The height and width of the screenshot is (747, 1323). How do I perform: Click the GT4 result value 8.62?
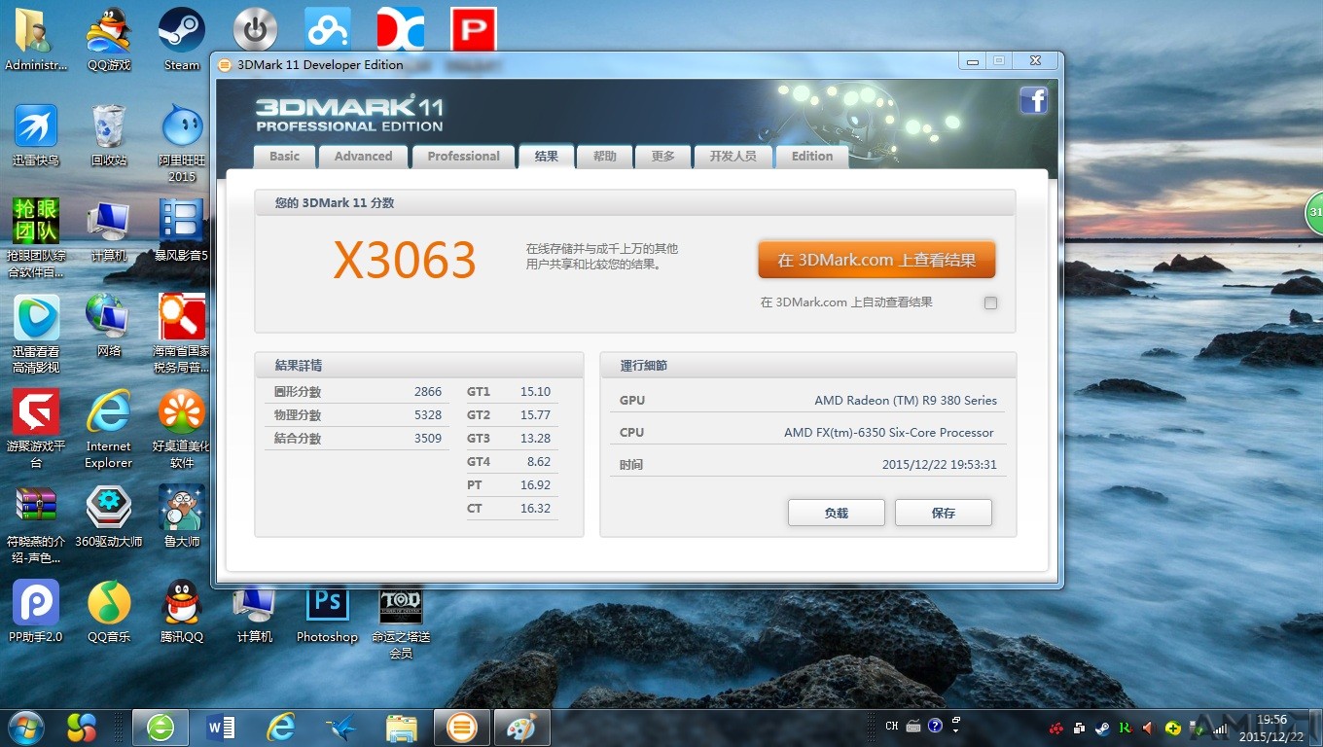coord(539,462)
